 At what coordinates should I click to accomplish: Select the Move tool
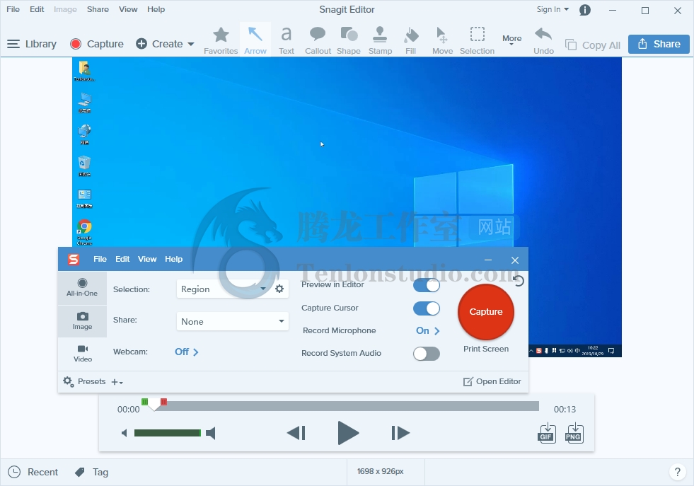[442, 40]
